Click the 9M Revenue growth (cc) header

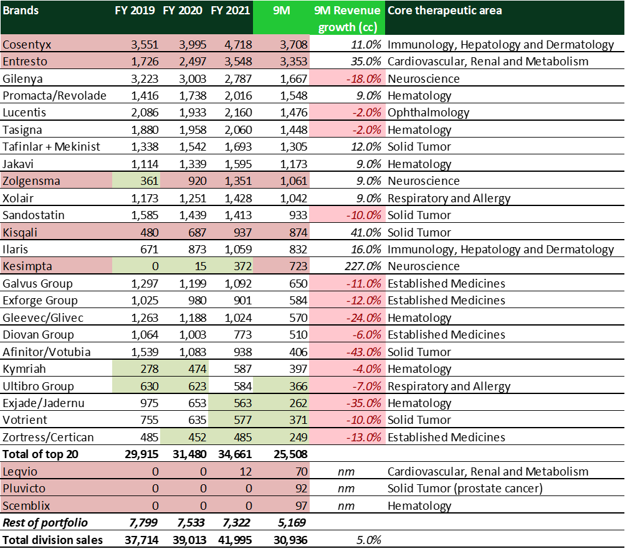point(346,17)
